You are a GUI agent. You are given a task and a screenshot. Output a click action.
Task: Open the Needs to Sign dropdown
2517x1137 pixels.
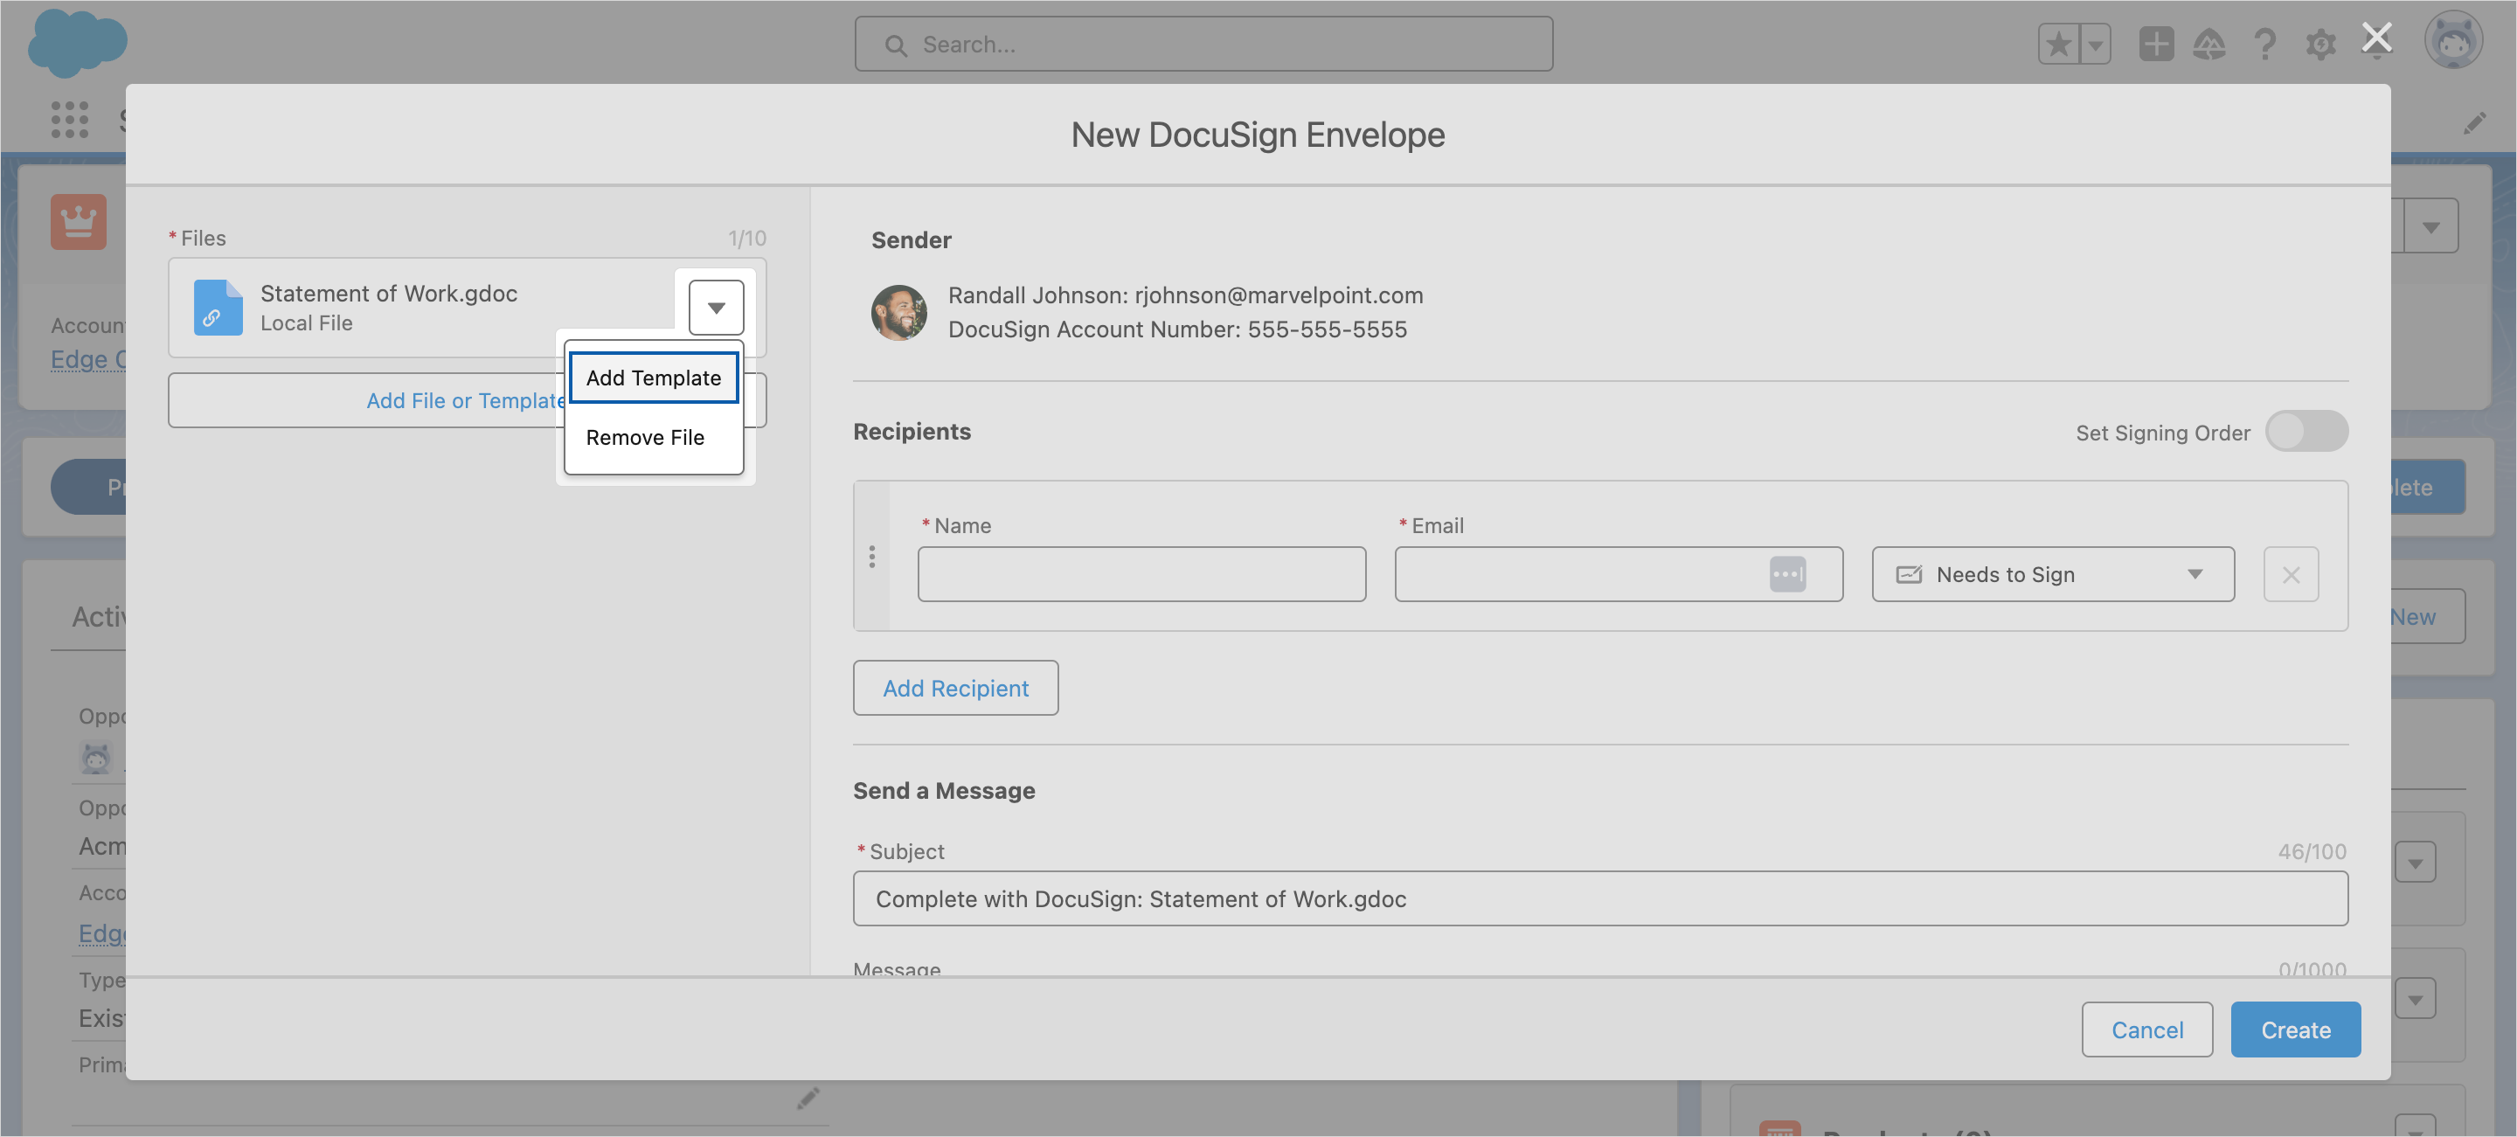2053,574
